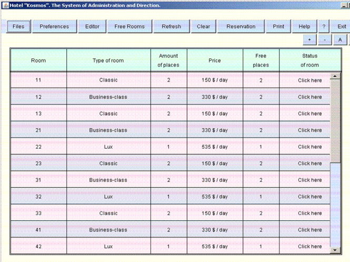
Task: Click 'Click here' for room 23
Action: pyautogui.click(x=310, y=164)
